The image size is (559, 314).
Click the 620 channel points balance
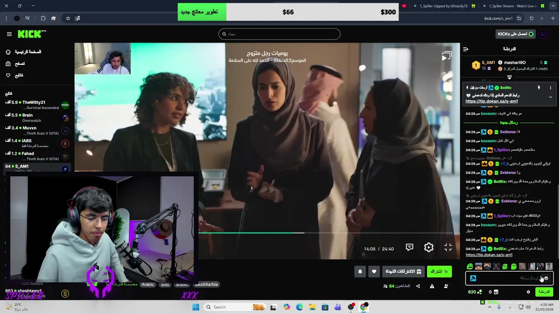475,292
